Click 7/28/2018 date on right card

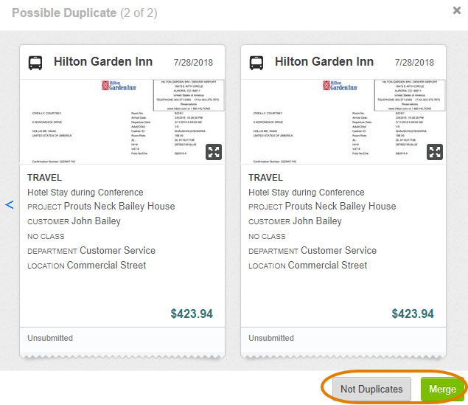point(414,63)
